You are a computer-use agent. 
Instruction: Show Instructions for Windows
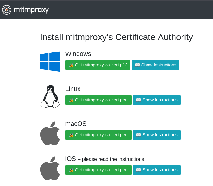tap(155, 65)
